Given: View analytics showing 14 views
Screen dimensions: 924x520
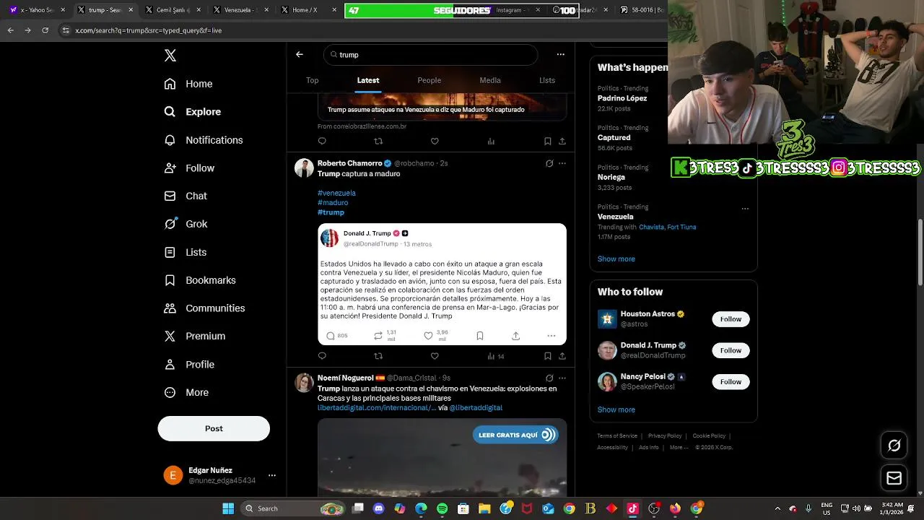Looking at the screenshot, I should tap(495, 356).
